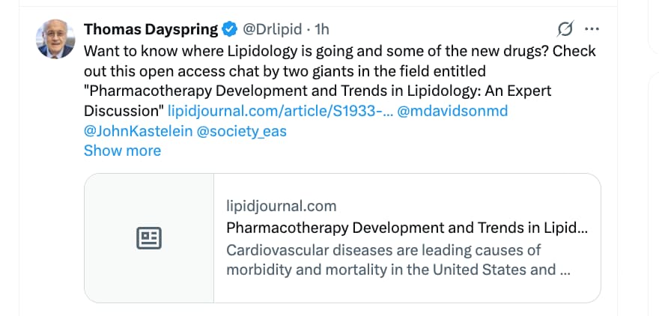Image resolution: width=659 pixels, height=316 pixels.
Task: Click the 1h timestamp
Action: [x=321, y=30]
